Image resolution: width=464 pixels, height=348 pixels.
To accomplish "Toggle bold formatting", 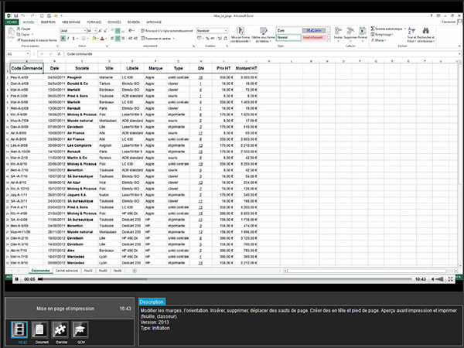I will coord(63,39).
